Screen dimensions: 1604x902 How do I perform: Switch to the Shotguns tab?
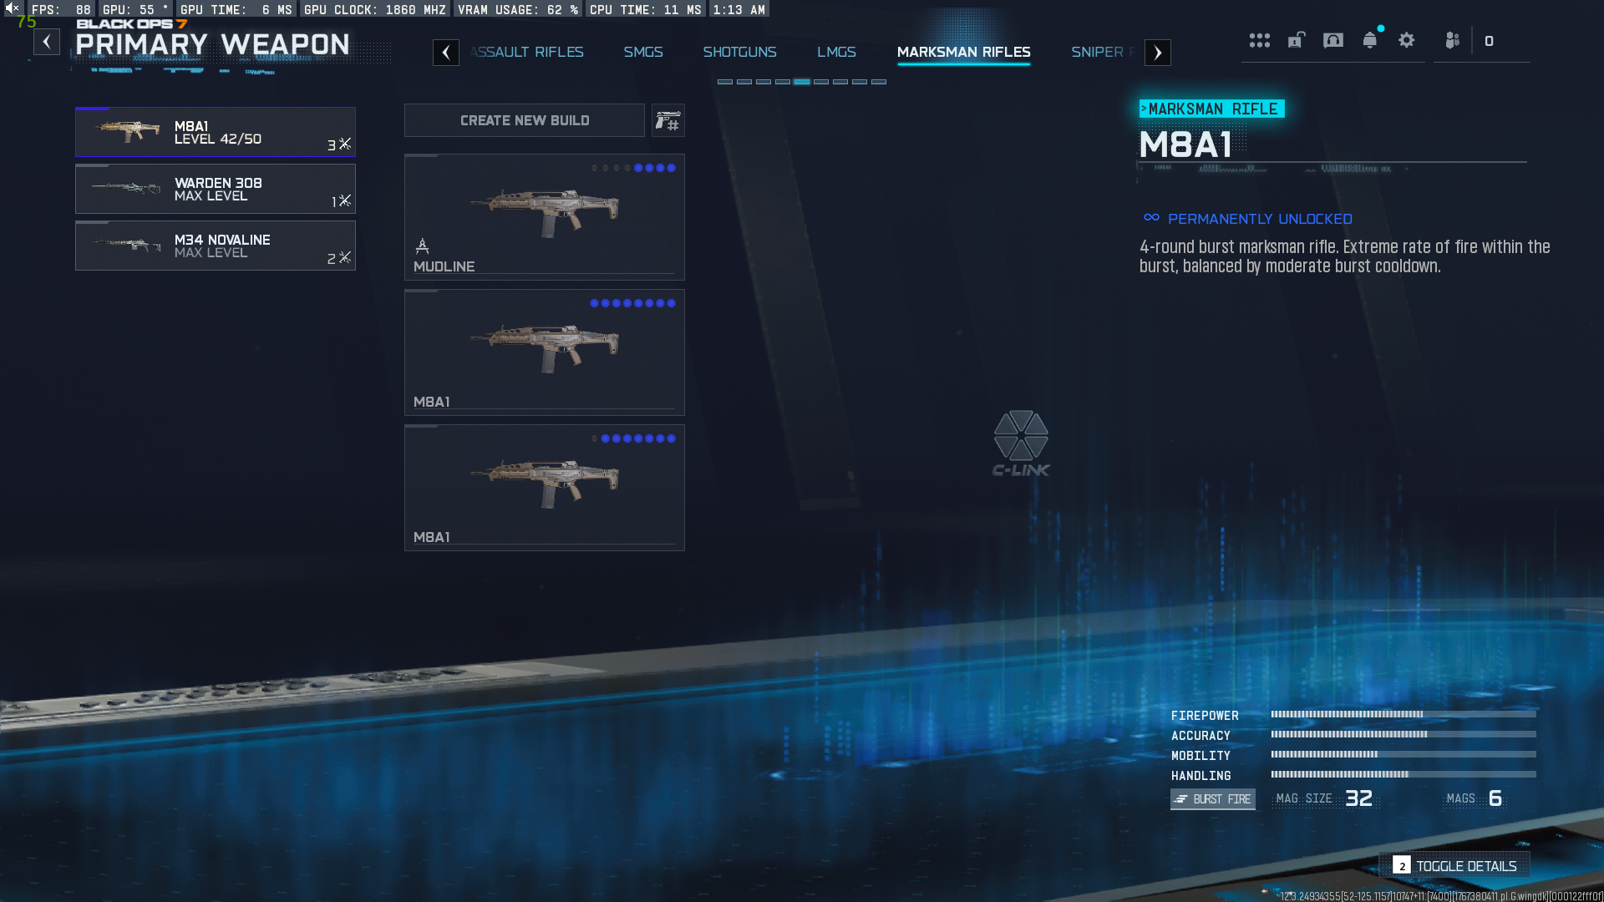click(740, 52)
